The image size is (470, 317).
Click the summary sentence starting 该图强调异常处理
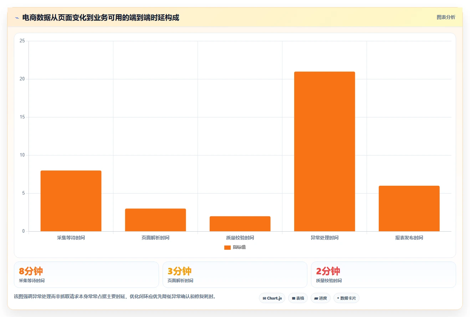tap(115, 296)
